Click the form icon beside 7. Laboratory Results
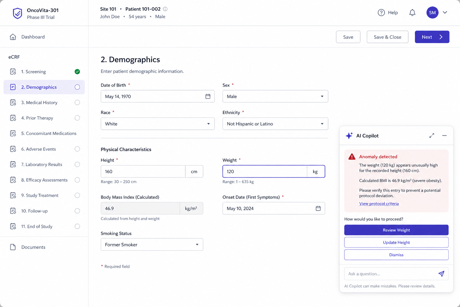460x307 pixels. (13, 165)
